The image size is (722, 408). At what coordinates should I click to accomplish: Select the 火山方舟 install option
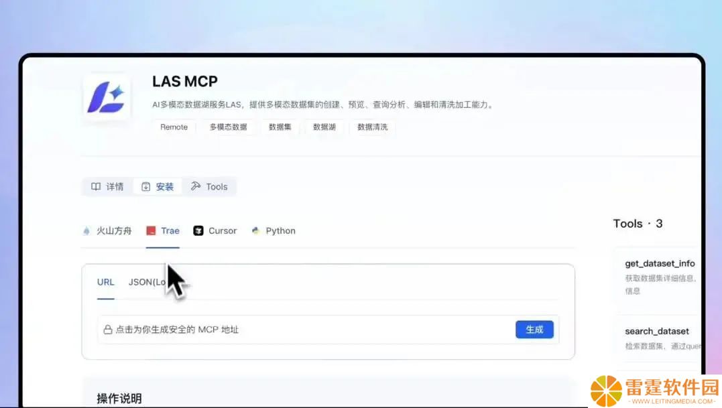point(107,231)
